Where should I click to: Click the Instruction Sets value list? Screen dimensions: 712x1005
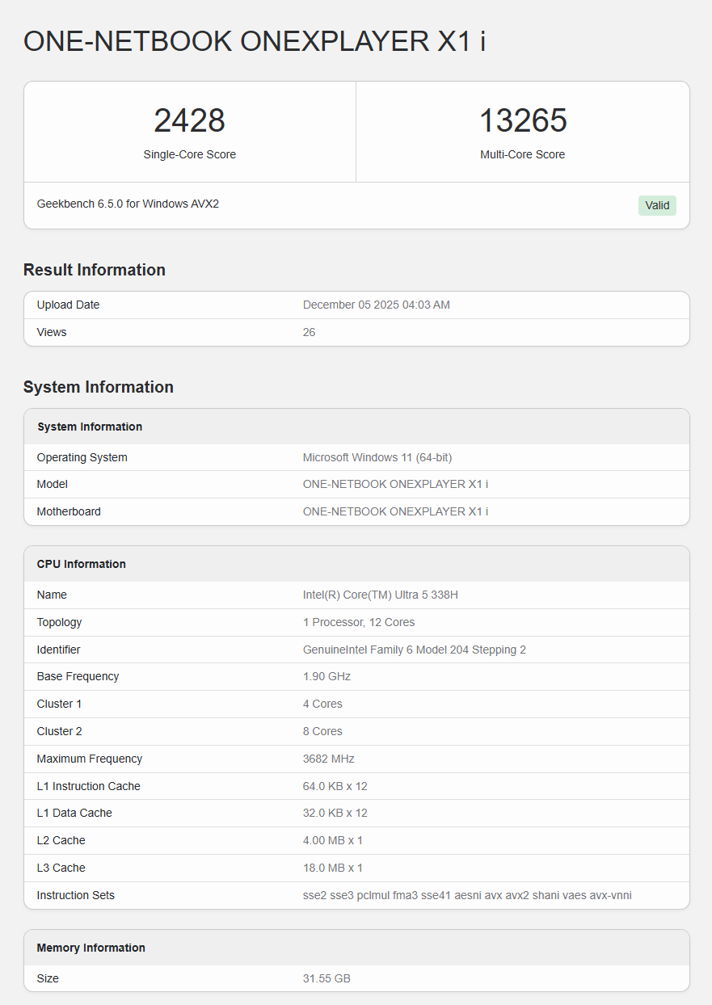click(x=467, y=895)
